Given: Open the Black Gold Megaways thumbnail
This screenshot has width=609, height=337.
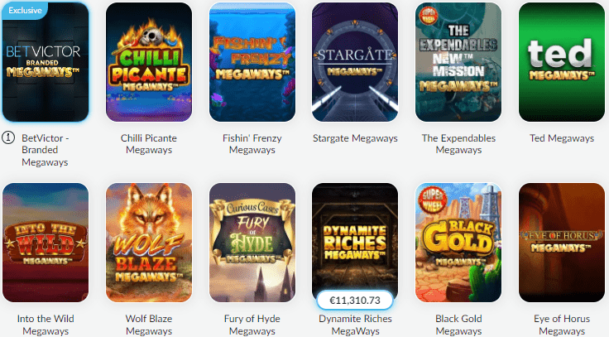Looking at the screenshot, I should [458, 243].
